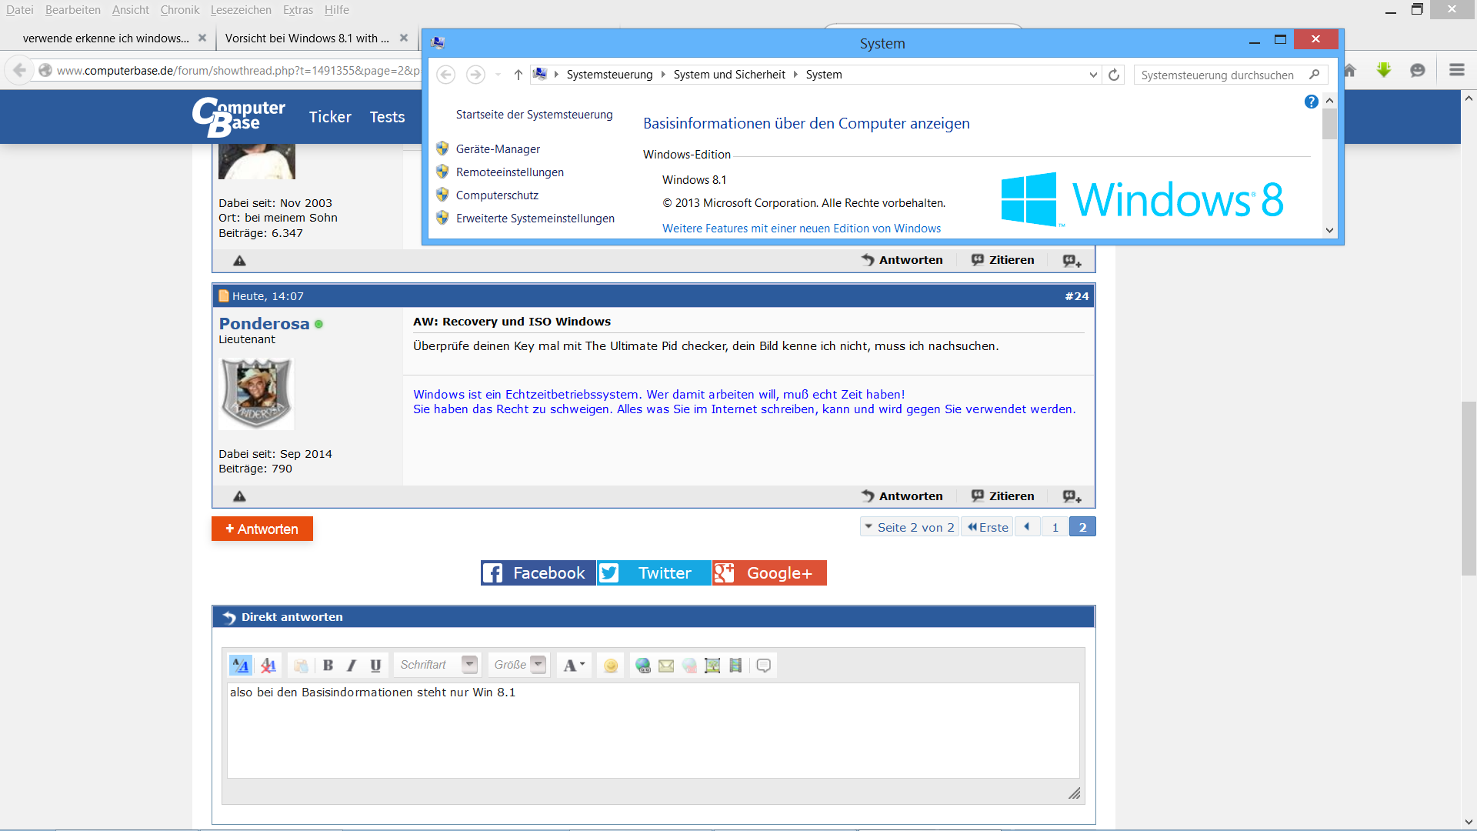The width and height of the screenshot is (1477, 831).
Task: Open the Lesezeichen menu
Action: point(241,10)
